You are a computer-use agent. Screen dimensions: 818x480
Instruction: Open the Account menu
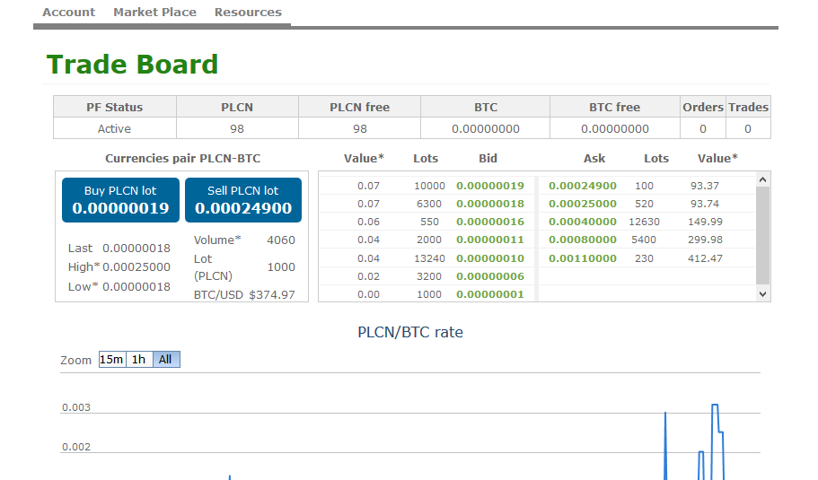coord(69,12)
